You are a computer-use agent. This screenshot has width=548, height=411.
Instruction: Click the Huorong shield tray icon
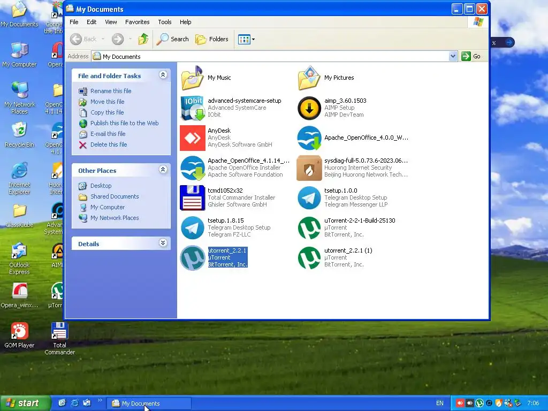click(499, 404)
